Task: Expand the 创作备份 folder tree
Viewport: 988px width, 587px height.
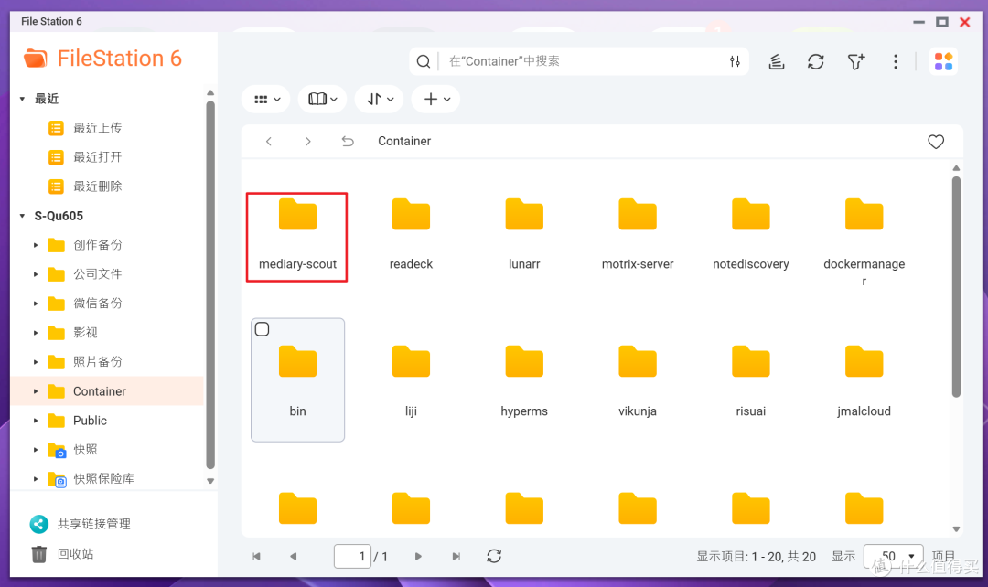Action: [36, 245]
